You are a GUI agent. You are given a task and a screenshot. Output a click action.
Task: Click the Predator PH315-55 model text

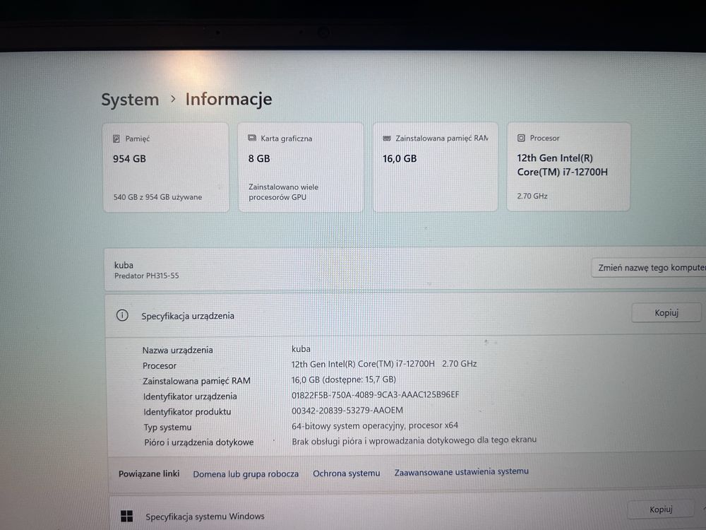pyautogui.click(x=146, y=276)
